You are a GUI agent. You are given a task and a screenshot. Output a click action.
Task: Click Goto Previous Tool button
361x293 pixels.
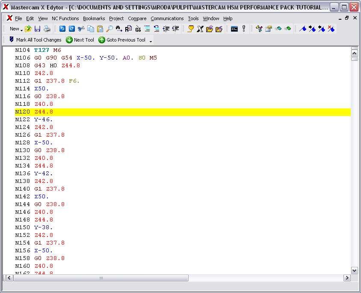pyautogui.click(x=122, y=40)
